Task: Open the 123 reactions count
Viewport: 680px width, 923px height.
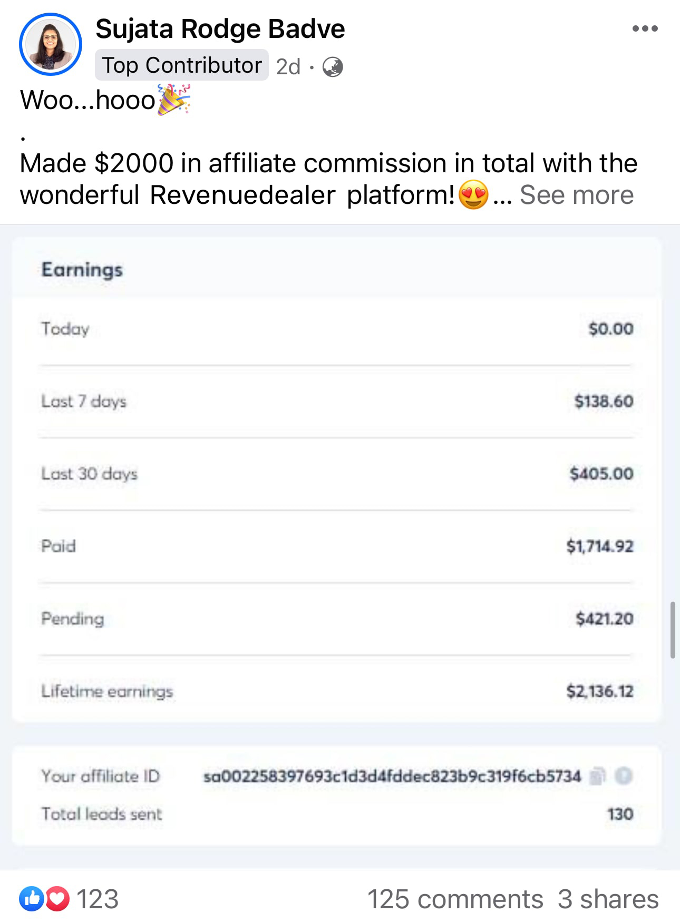Action: pyautogui.click(x=98, y=899)
